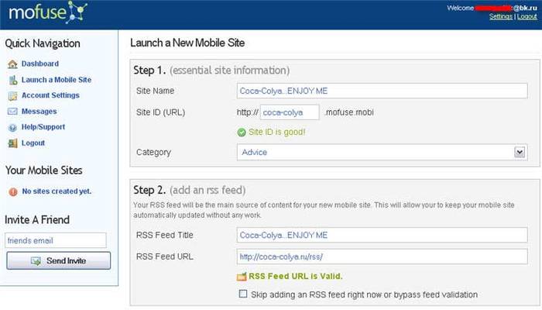Click the RSS Feed valid icon
Screen dimensions: 542x310
[242, 277]
